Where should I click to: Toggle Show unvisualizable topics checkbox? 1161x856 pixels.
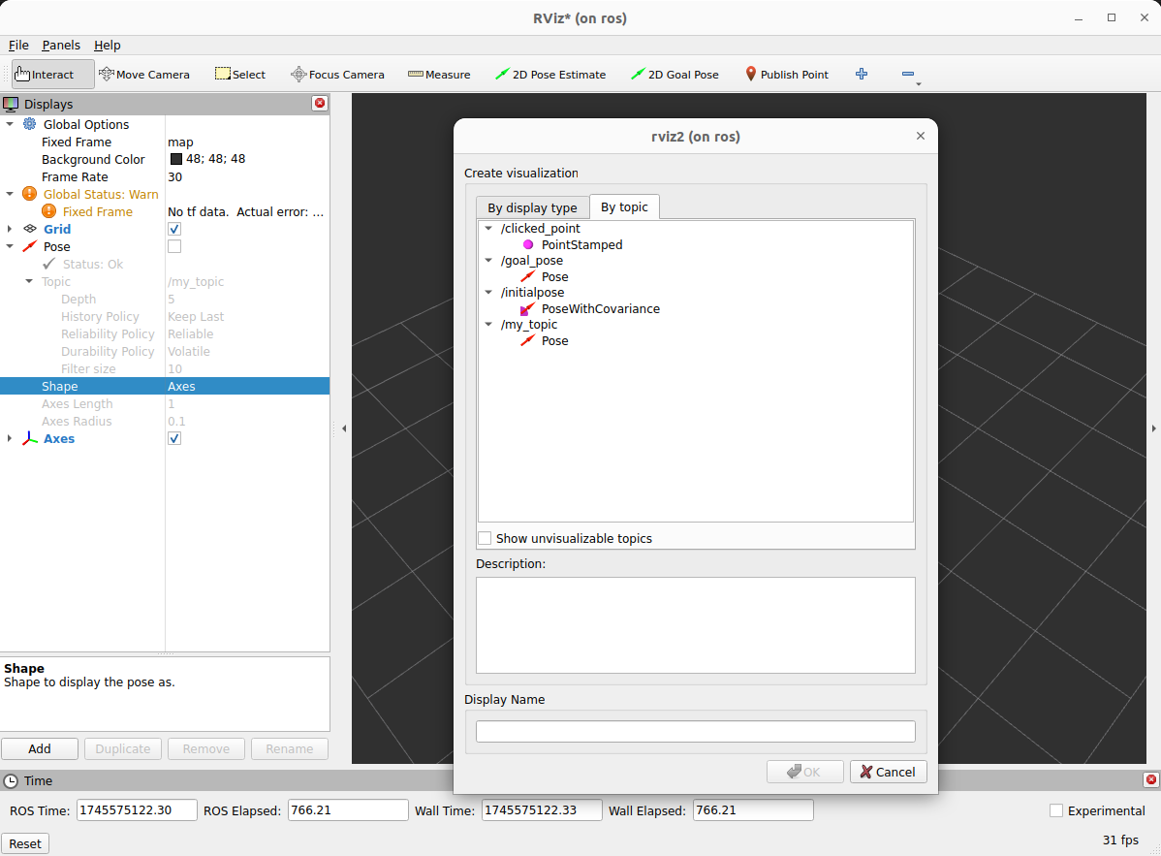(x=485, y=538)
